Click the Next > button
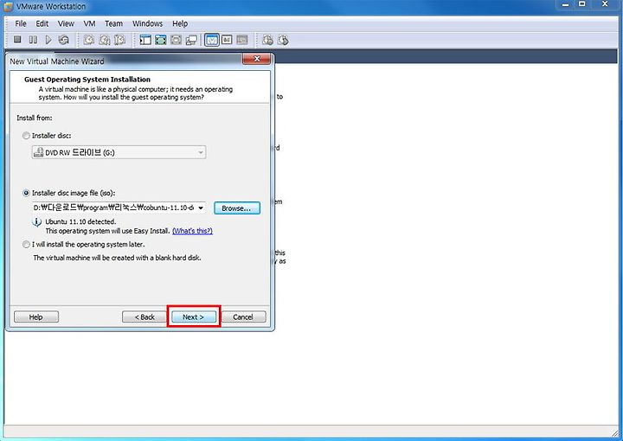 pos(194,316)
